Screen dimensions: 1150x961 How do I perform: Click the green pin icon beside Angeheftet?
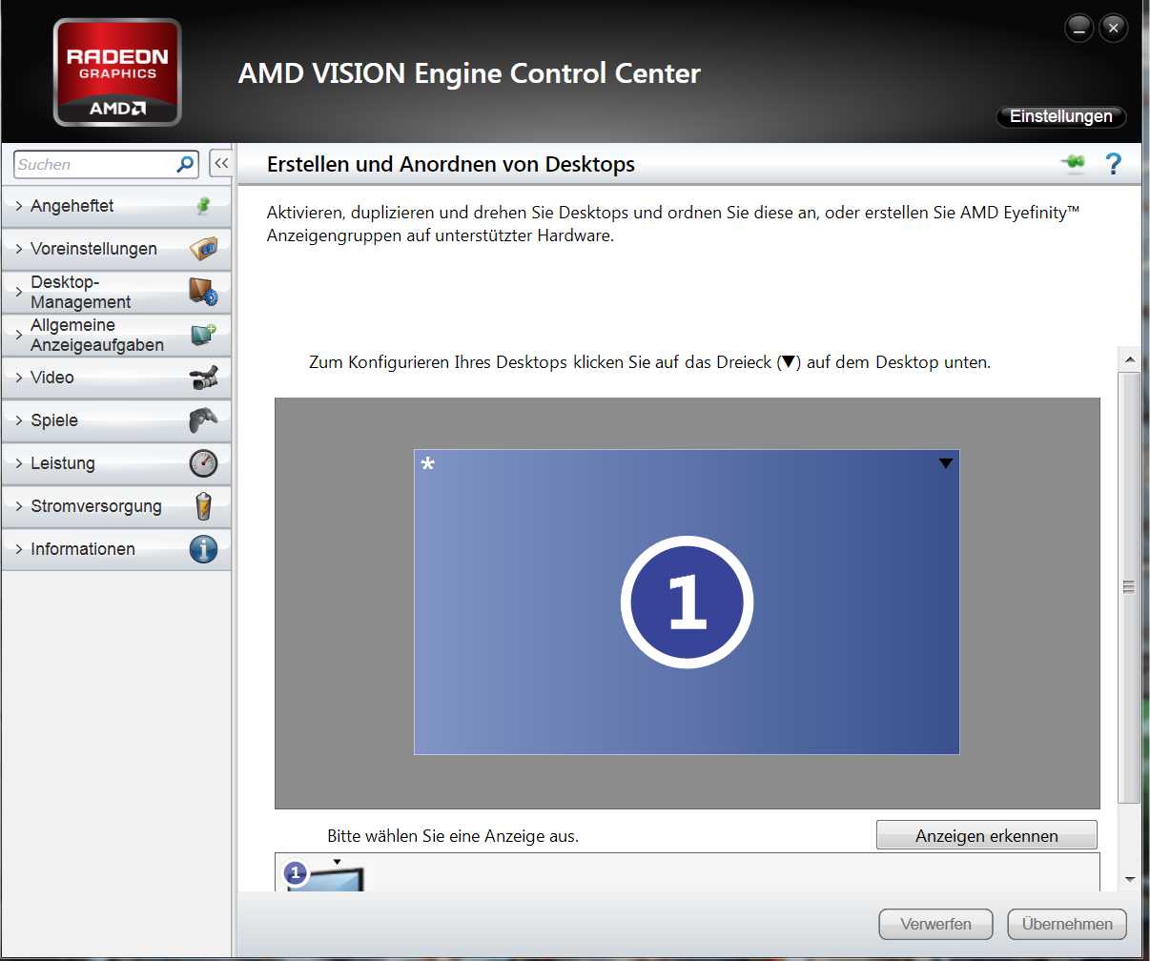pyautogui.click(x=203, y=206)
